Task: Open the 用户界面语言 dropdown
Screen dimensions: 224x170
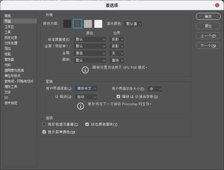Action: pos(86,88)
